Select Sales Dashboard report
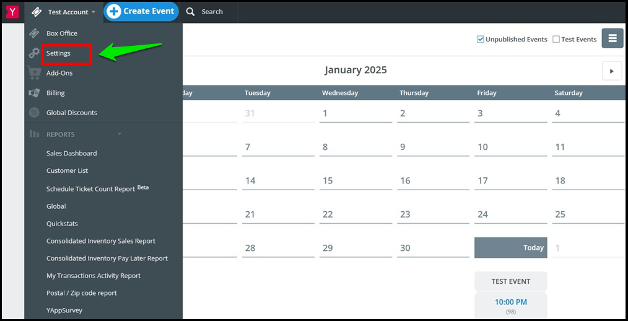Image resolution: width=628 pixels, height=321 pixels. (72, 153)
